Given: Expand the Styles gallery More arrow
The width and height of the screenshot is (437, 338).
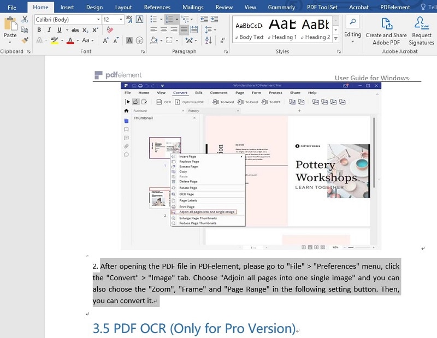Looking at the screenshot, I should pos(336,39).
